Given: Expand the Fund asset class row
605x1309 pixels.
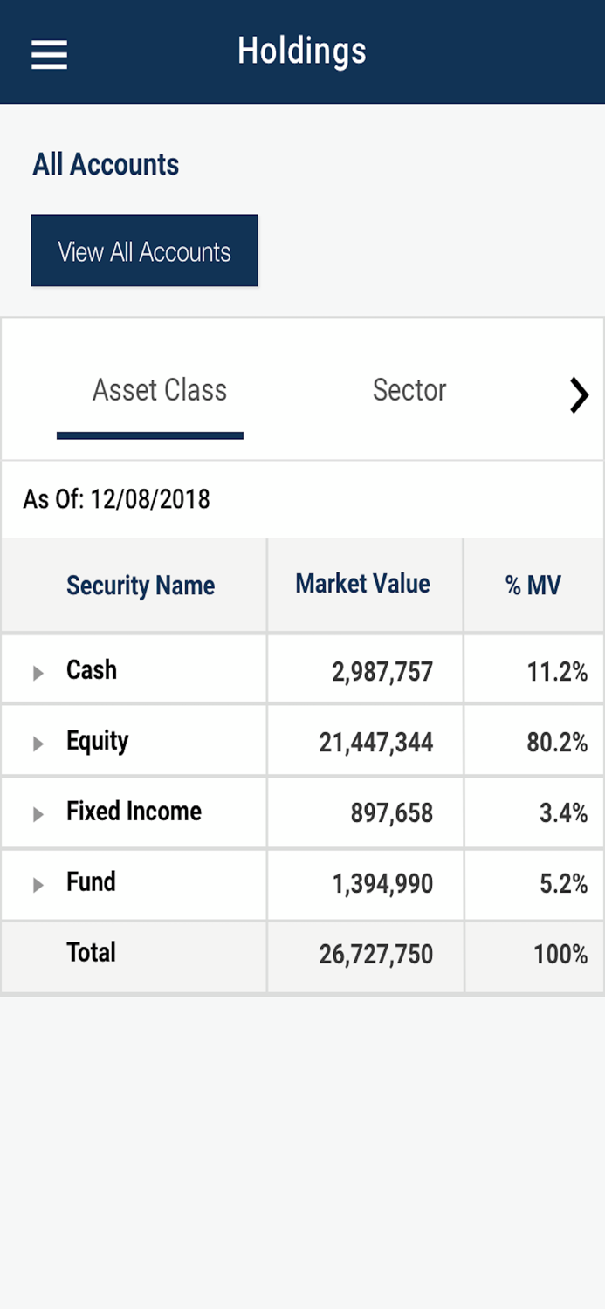Looking at the screenshot, I should (38, 884).
